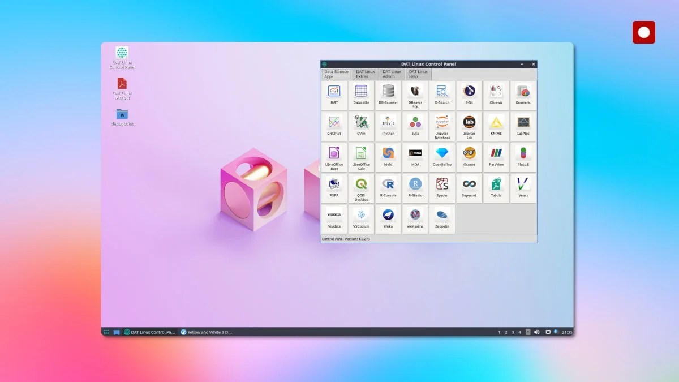679x382 pixels.
Task: Minimize the DAT Linux Control Panel window
Action: point(522,64)
